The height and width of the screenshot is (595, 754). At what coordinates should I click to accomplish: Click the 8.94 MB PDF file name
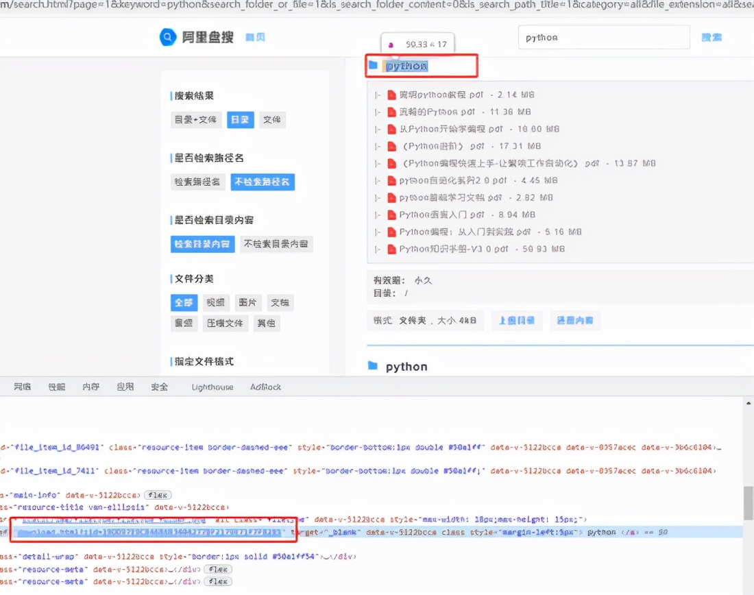[x=442, y=215]
